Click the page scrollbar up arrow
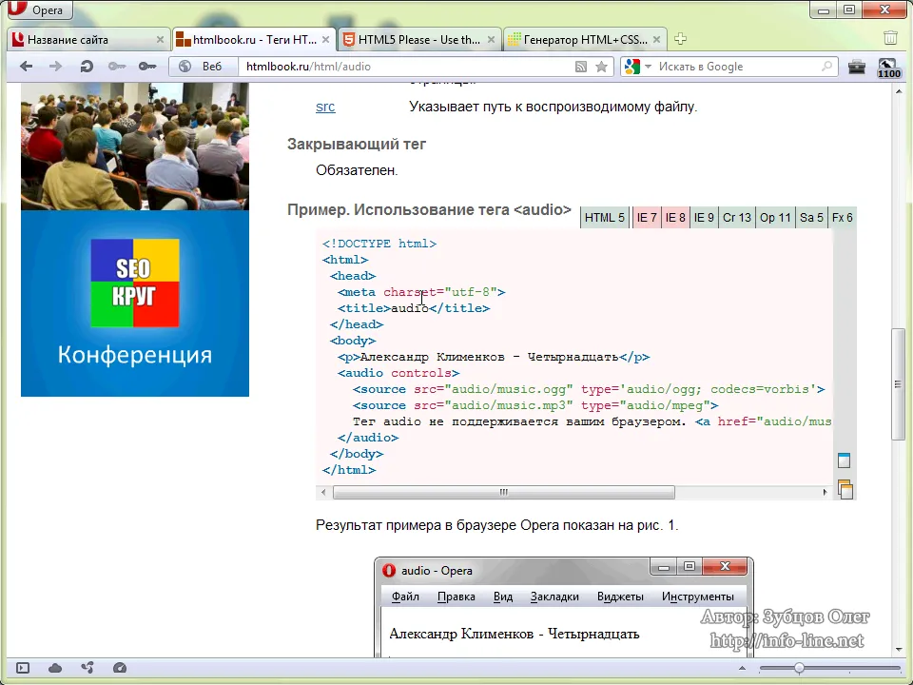The width and height of the screenshot is (913, 685). tap(899, 91)
